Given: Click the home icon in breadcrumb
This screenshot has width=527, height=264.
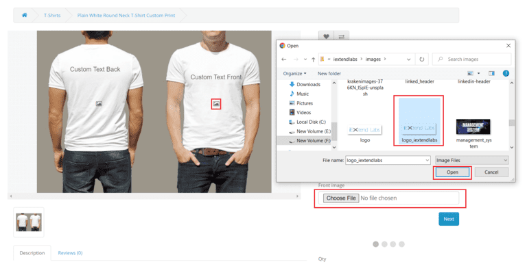Looking at the screenshot, I should click(25, 15).
